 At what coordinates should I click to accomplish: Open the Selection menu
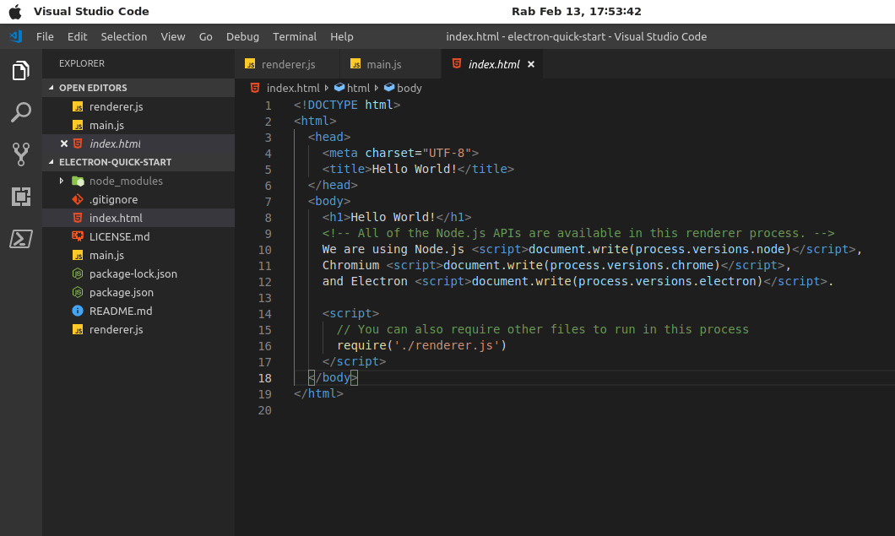tap(124, 36)
